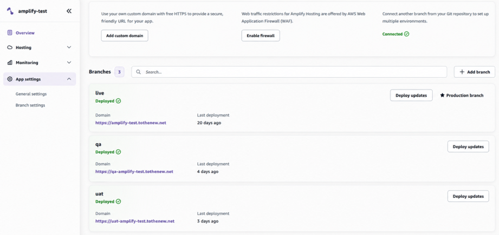This screenshot has width=499, height=235.
Task: Click the Deployed check icon for qa branch
Action: [x=119, y=152]
